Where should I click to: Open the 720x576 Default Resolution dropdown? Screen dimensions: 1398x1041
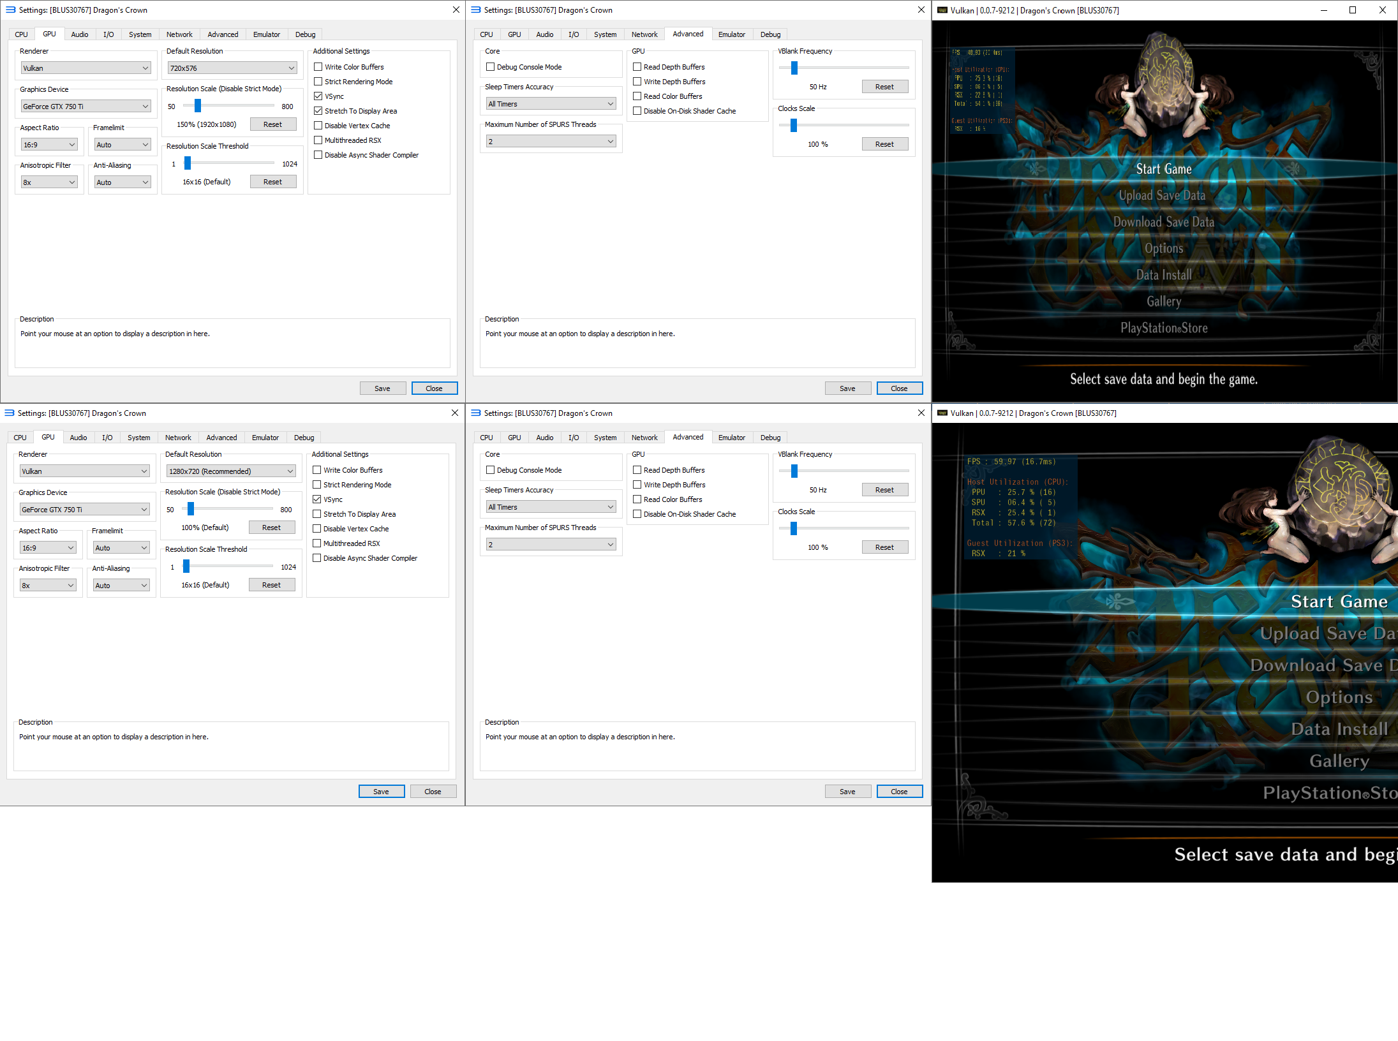(232, 68)
